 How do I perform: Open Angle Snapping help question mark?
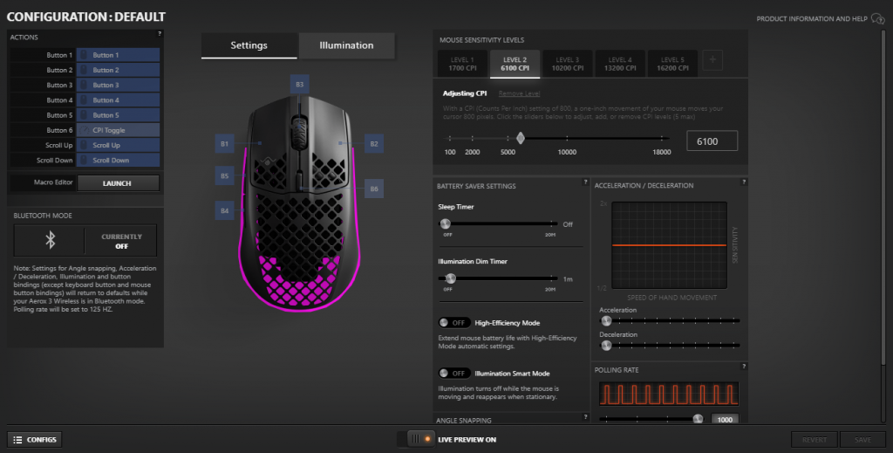585,417
